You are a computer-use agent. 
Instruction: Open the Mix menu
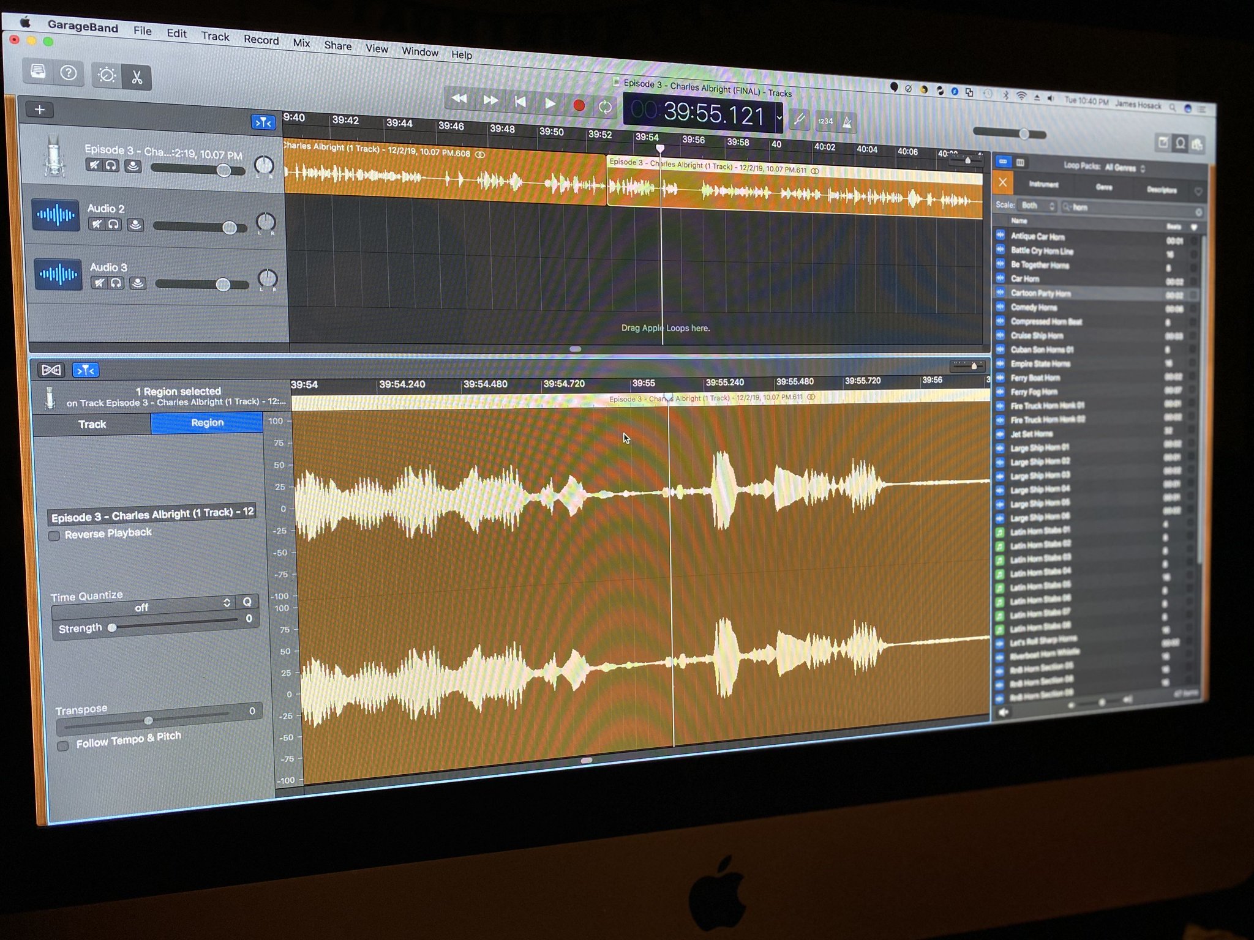click(x=301, y=43)
